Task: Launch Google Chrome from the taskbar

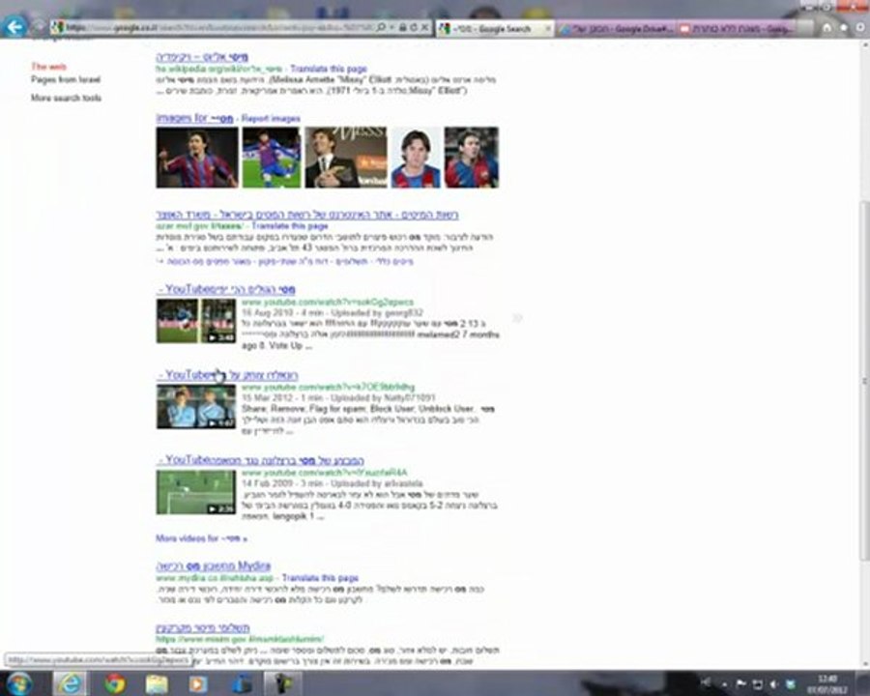Action: pyautogui.click(x=114, y=683)
